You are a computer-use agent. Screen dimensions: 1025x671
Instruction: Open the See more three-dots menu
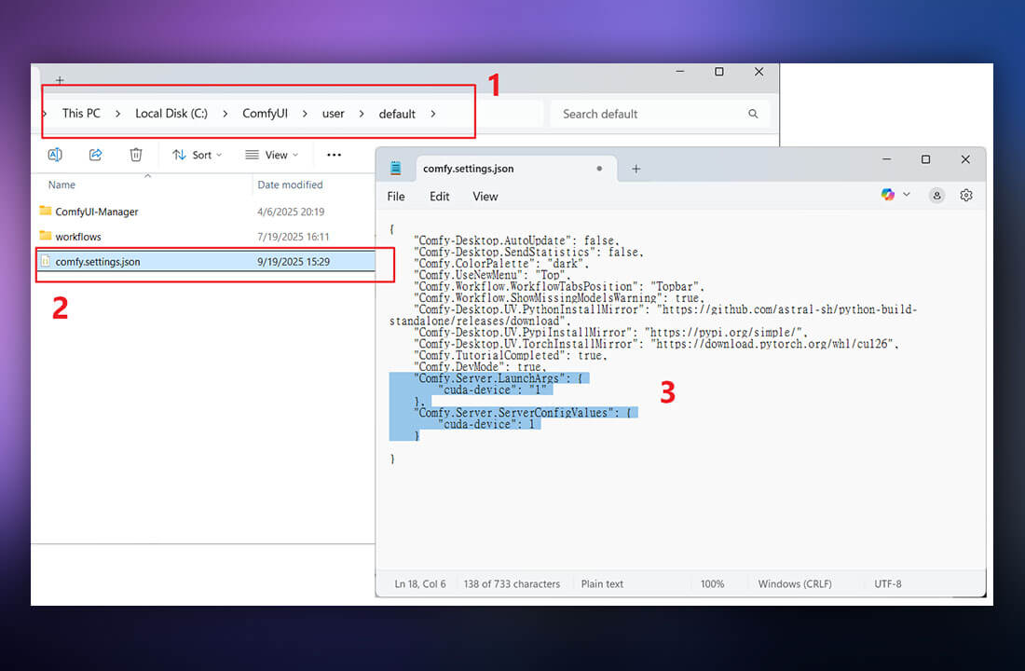(334, 155)
